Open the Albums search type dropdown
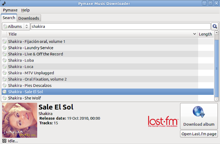This screenshot has width=220, height=144. 16,26
